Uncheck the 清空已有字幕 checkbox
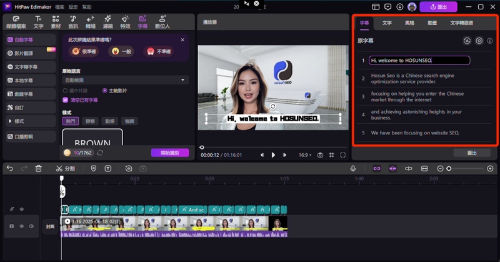The image size is (500, 262). click(x=66, y=99)
